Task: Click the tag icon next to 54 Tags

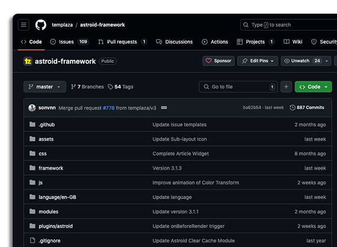Action: pyautogui.click(x=111, y=87)
